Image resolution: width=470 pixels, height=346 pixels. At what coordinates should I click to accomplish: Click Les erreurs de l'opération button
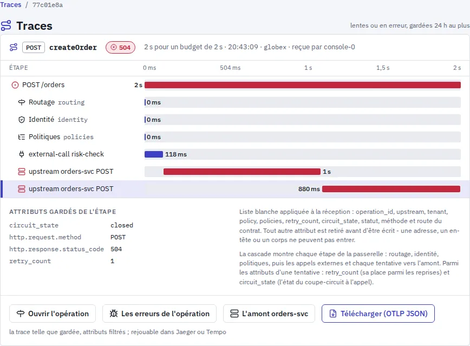click(x=159, y=314)
